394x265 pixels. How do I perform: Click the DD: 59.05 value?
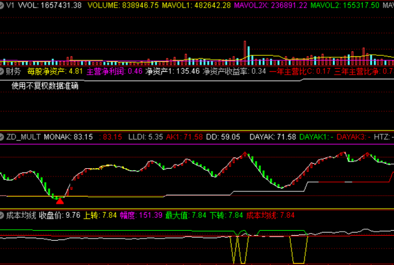pyautogui.click(x=223, y=137)
